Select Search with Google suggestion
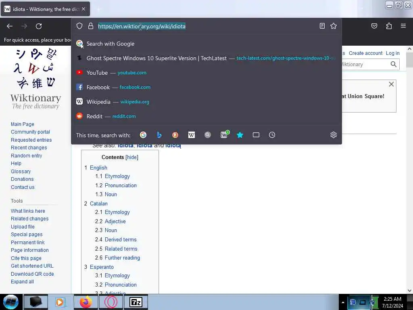Viewport: 413px width, 310px height. [x=206, y=44]
